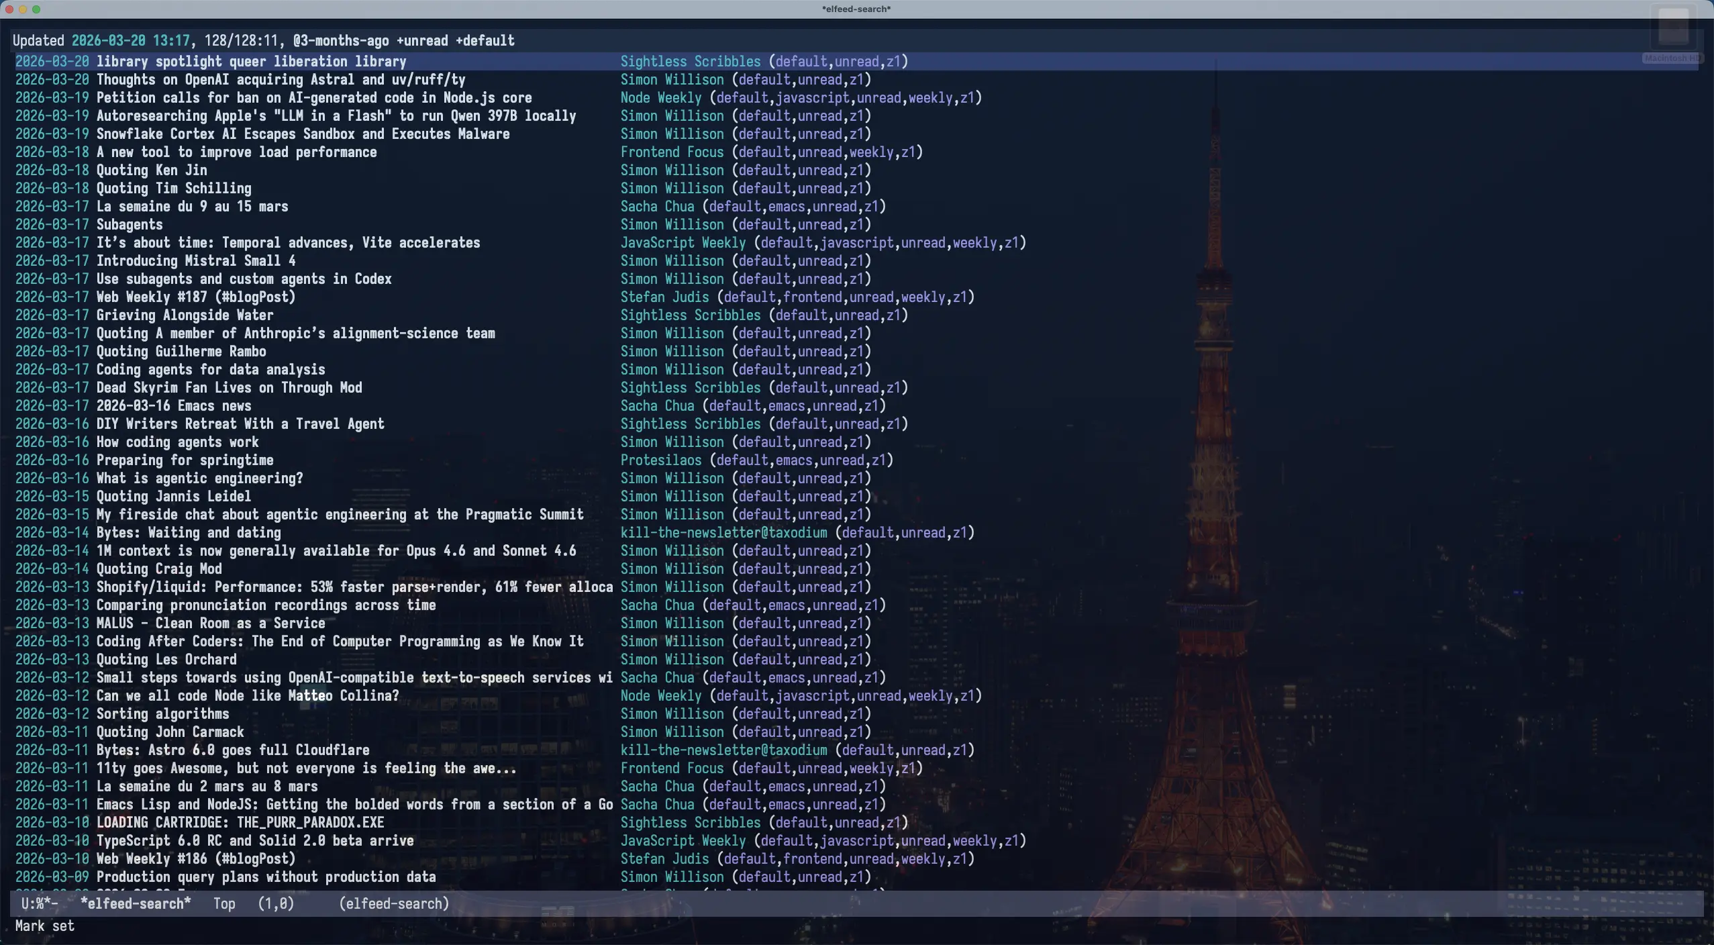Open entry 'Thoughts on OpenAI acquiring Astral and uv/ruff/ty'

pos(281,80)
